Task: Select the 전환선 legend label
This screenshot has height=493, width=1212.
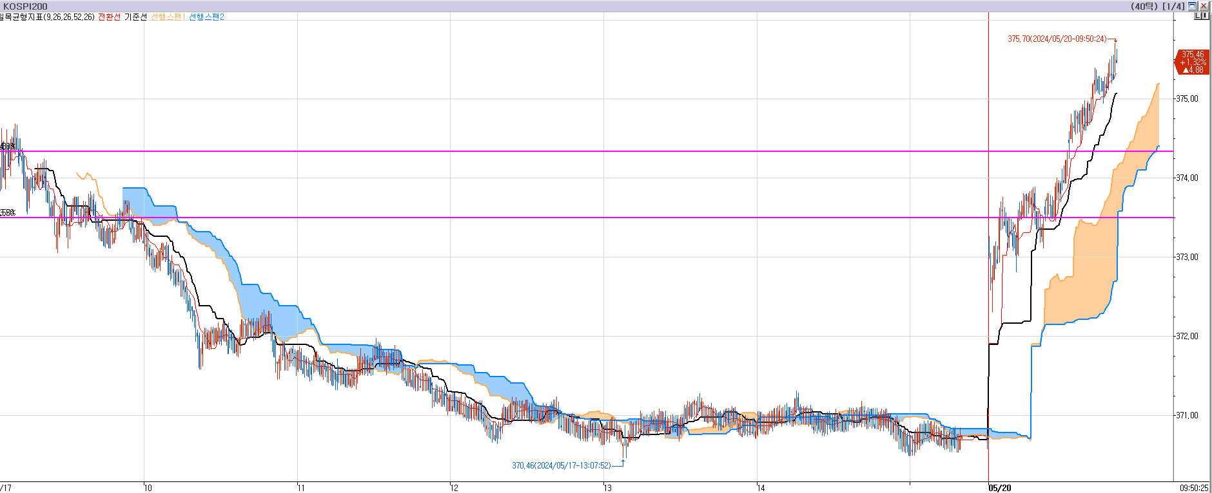Action: [x=109, y=17]
